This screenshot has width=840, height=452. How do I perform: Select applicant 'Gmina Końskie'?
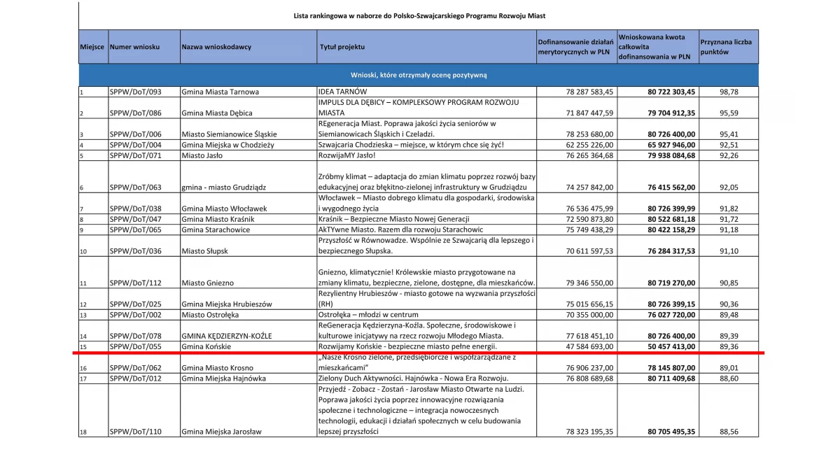click(x=206, y=346)
